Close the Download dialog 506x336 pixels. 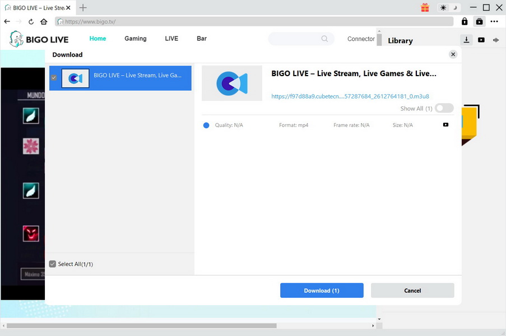coord(453,54)
